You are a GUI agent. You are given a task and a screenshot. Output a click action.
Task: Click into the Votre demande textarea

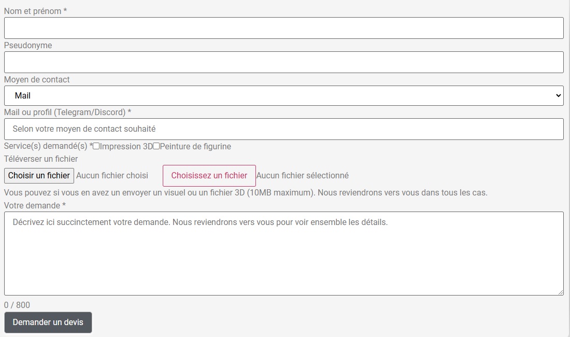point(283,254)
